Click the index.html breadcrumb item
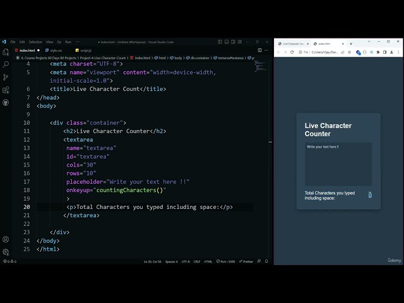Screen dimensions: 404x303 point(140,58)
